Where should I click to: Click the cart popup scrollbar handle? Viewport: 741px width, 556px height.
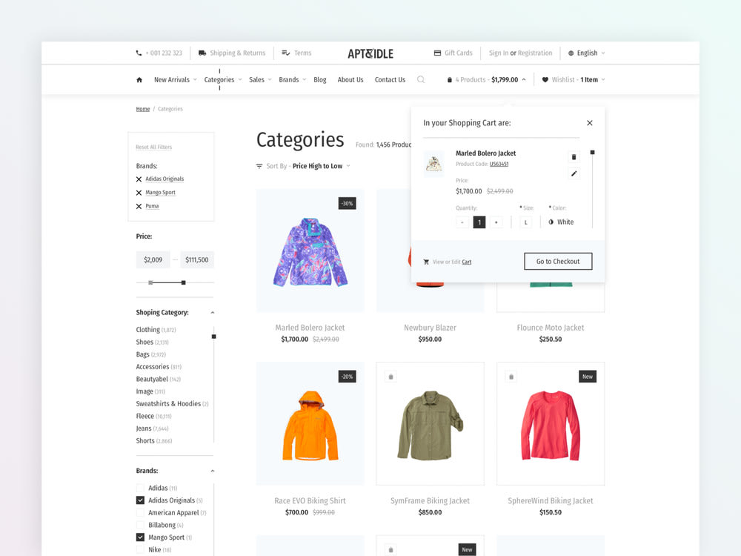(592, 152)
